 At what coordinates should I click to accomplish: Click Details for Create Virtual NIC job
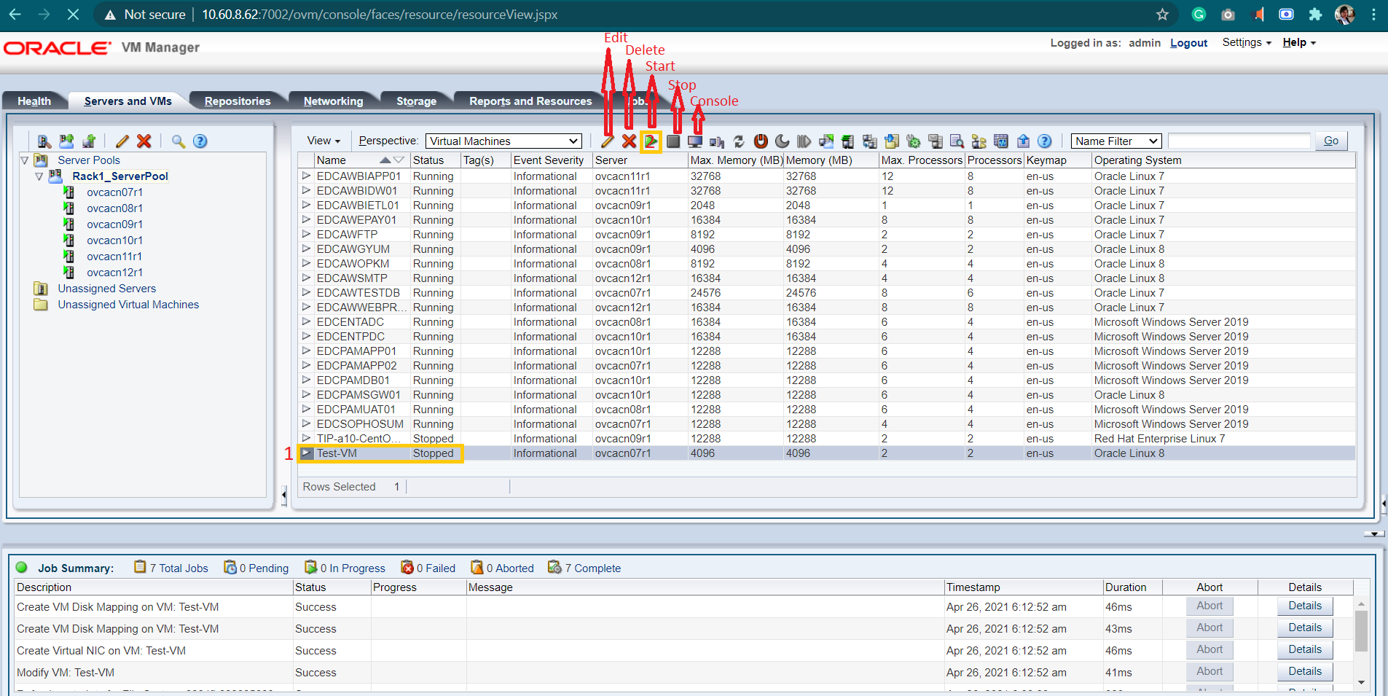coord(1305,649)
